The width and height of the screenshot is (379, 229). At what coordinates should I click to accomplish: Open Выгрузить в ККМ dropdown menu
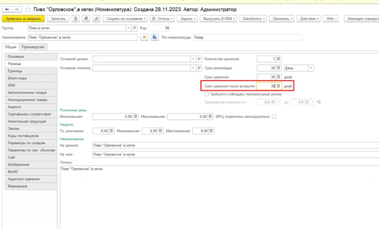point(218,19)
